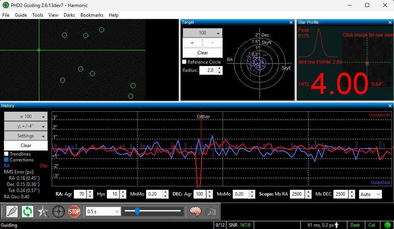Click the Clear button in History panel
394x229 pixels.
[26, 146]
